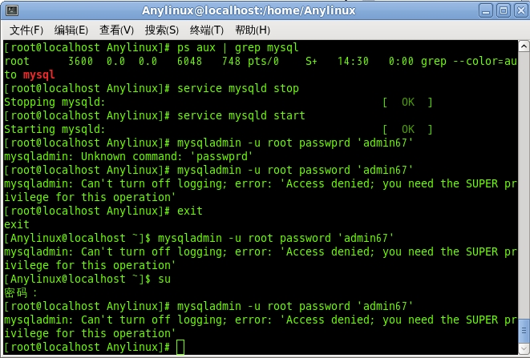
Task: Open the 文件(F) menu
Action: pyautogui.click(x=26, y=30)
